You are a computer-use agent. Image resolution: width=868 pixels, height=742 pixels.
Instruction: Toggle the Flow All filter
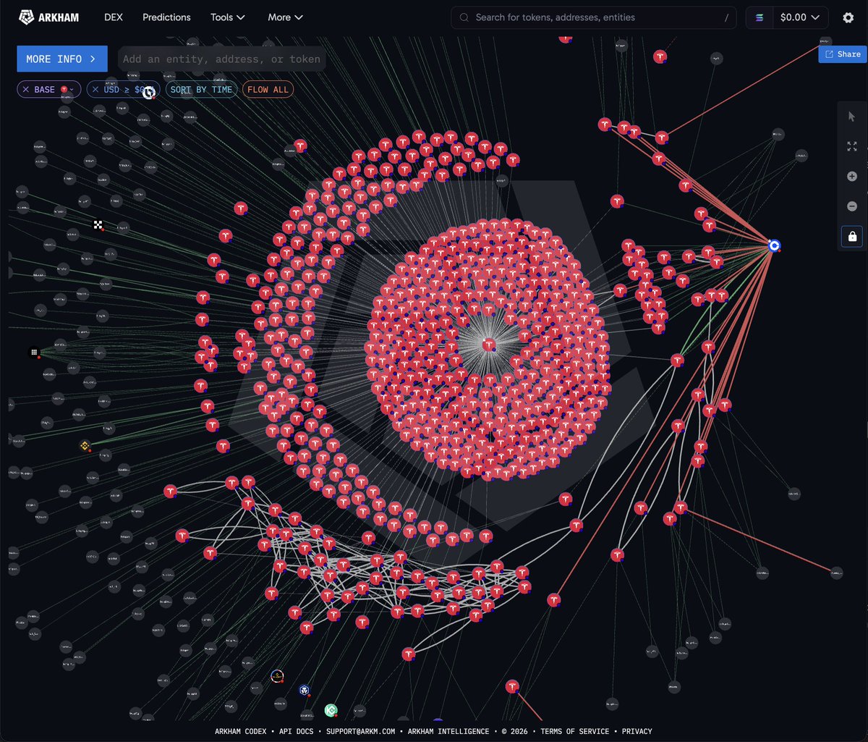pyautogui.click(x=268, y=90)
